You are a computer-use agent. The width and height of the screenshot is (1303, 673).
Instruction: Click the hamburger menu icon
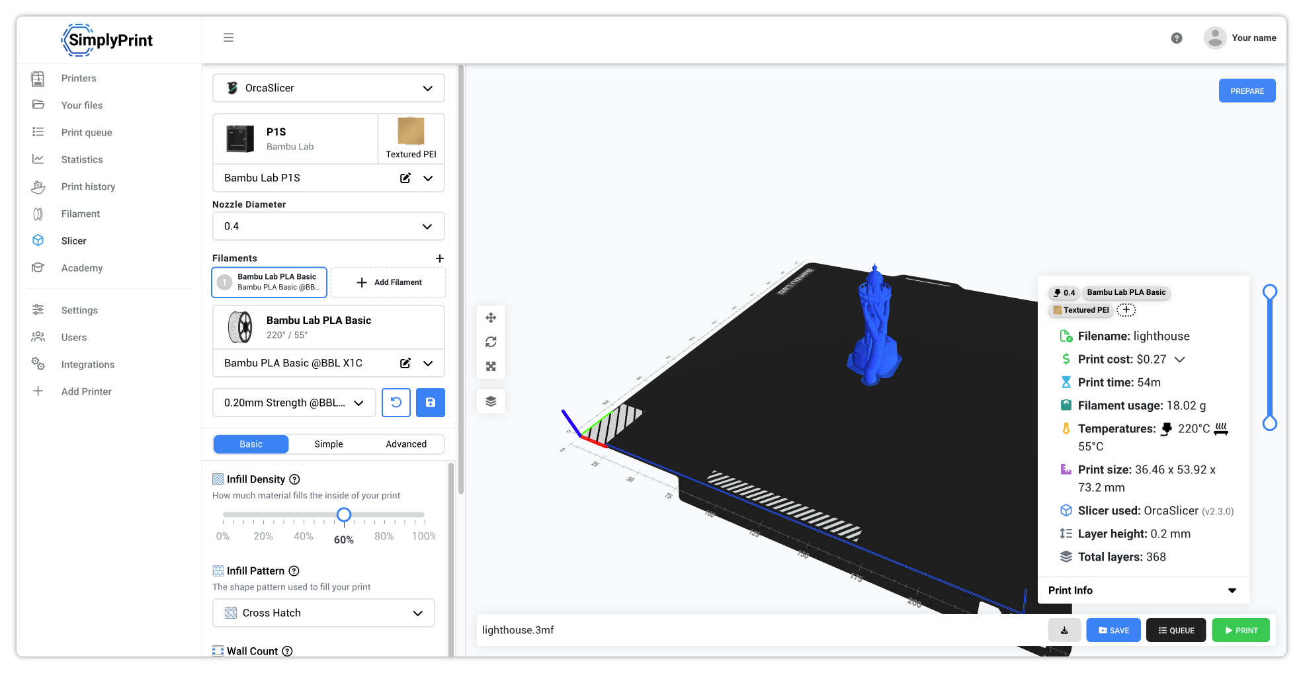click(229, 38)
